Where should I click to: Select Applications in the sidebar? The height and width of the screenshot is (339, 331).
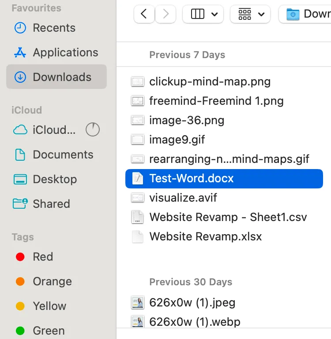click(65, 52)
